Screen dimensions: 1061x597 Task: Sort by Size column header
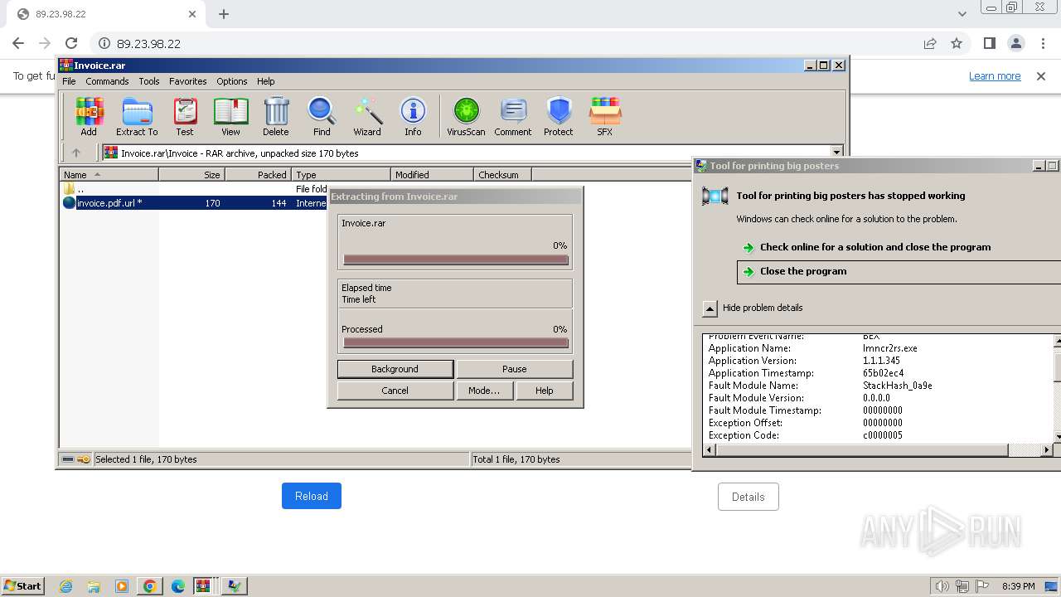point(191,174)
